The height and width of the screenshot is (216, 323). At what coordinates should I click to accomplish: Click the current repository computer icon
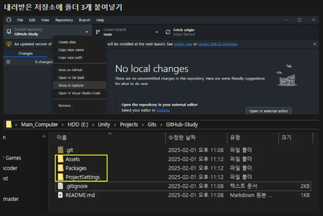9,32
